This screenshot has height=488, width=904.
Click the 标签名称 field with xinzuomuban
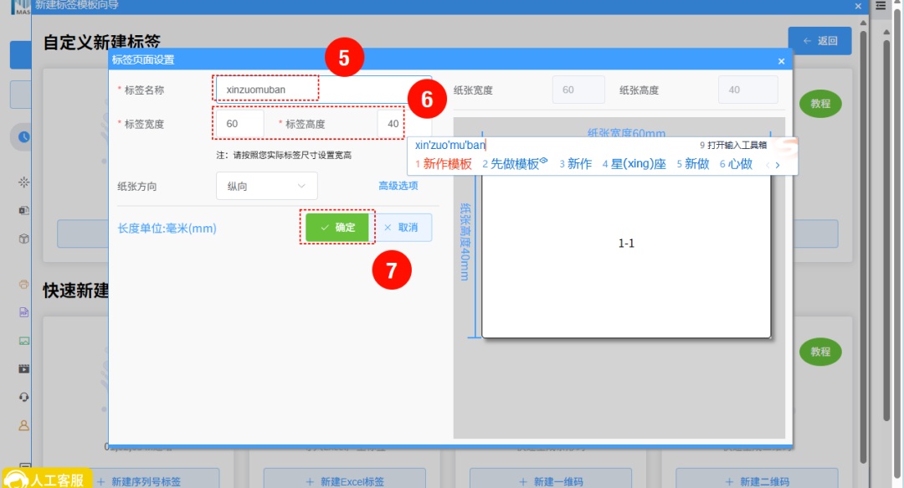(x=323, y=90)
